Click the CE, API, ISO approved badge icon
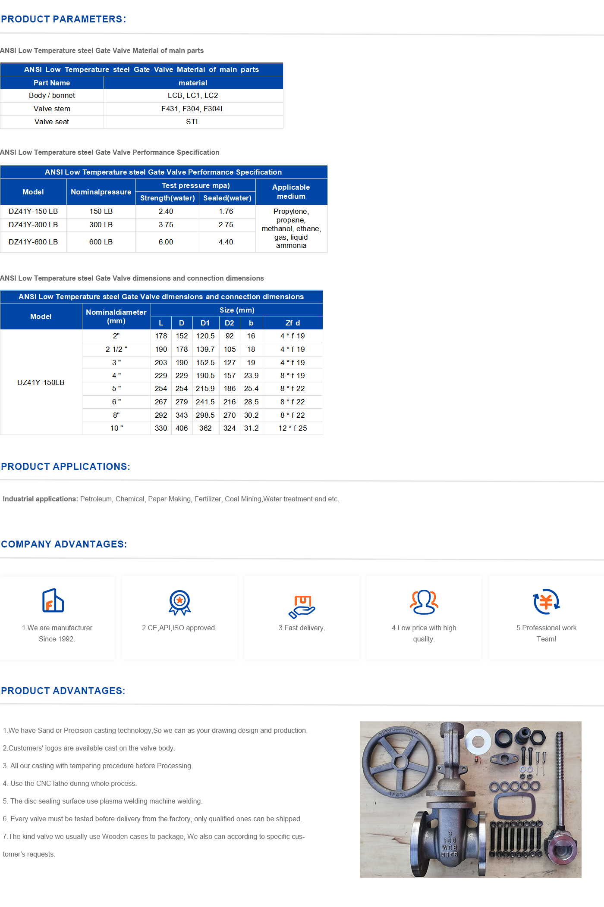Image resolution: width=604 pixels, height=907 pixels. (x=179, y=602)
